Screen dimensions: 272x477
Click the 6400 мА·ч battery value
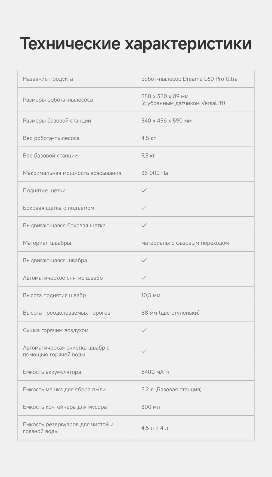click(x=155, y=372)
